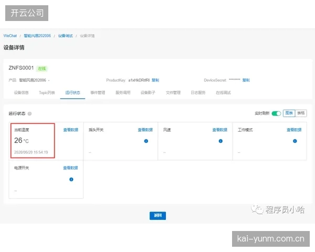Go to the 设备影子 tab

click(148, 92)
